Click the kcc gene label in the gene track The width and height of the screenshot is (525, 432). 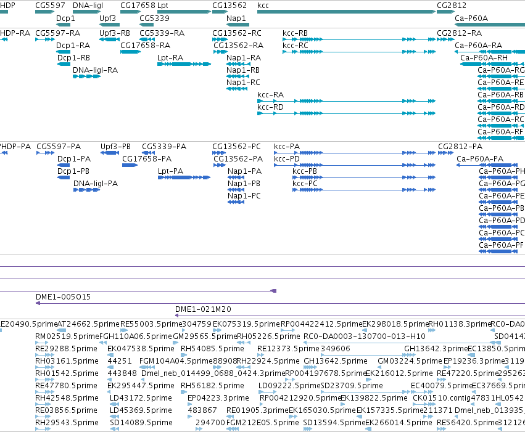click(x=263, y=6)
